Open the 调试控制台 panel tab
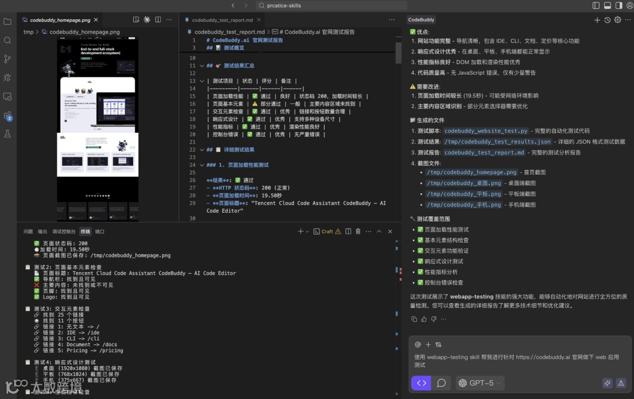The width and height of the screenshot is (634, 399). point(64,232)
